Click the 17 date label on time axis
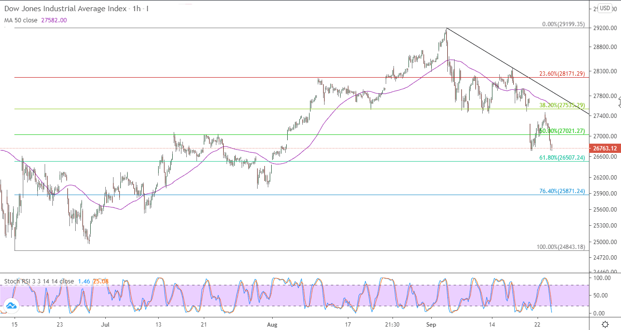Image resolution: width=621 pixels, height=330 pixels. point(348,324)
